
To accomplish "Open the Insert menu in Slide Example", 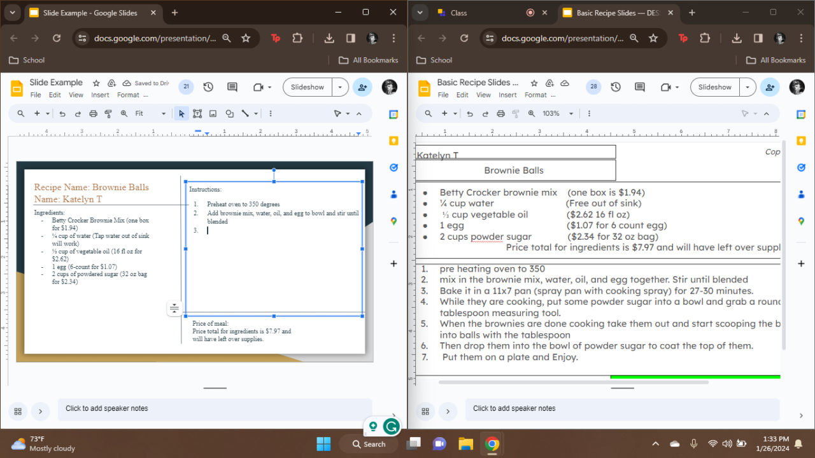I will coord(100,95).
